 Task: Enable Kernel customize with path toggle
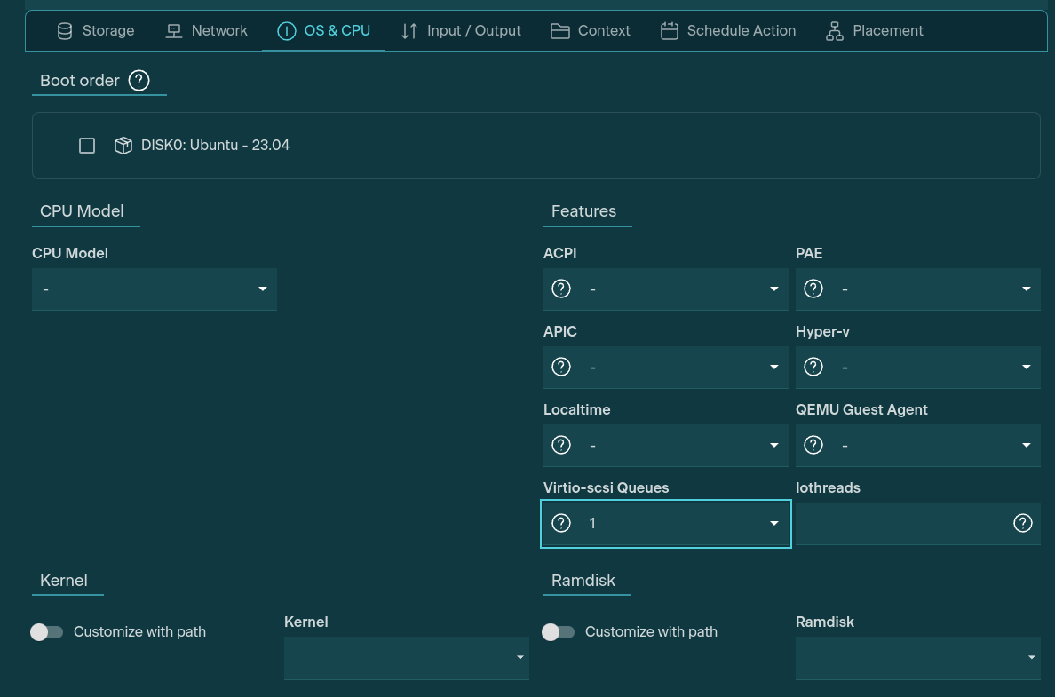click(x=47, y=632)
